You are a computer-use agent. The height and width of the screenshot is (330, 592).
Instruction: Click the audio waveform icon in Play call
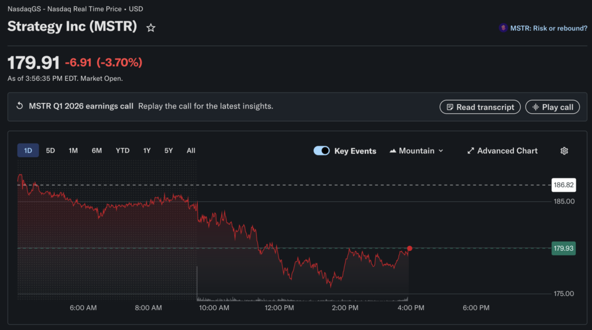click(x=535, y=107)
